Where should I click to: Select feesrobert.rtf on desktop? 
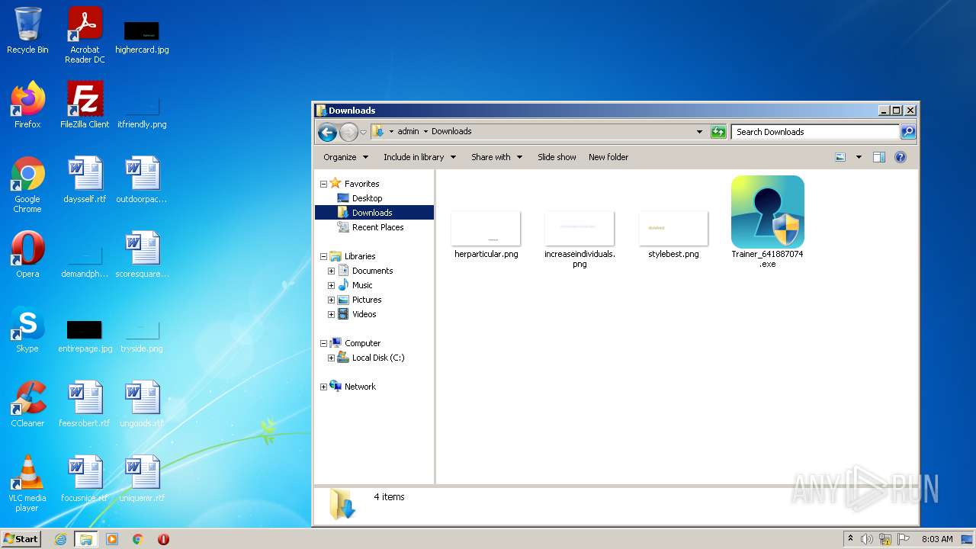click(x=85, y=403)
